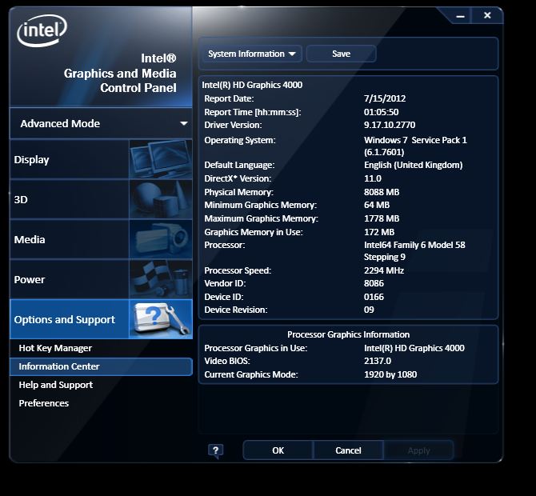
Task: Open Help and Support
Action: [56, 385]
